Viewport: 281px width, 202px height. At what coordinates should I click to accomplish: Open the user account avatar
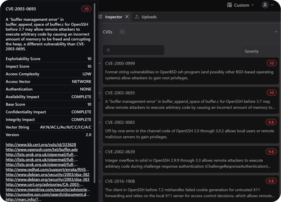tap(265, 5)
